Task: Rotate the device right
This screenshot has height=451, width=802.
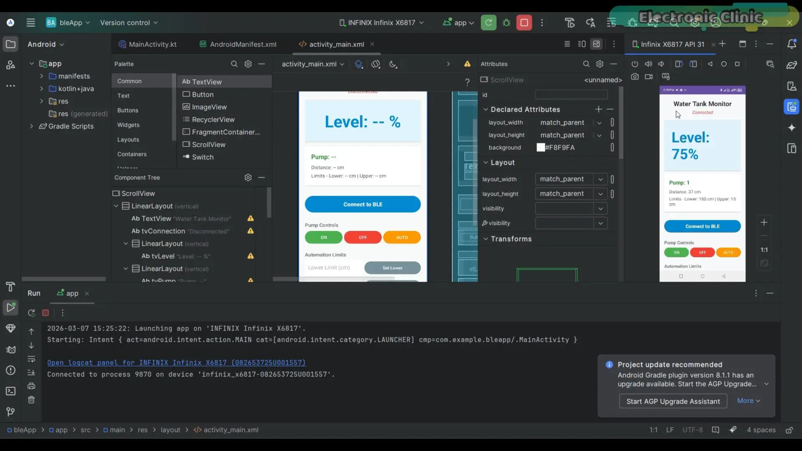Action: click(693, 64)
